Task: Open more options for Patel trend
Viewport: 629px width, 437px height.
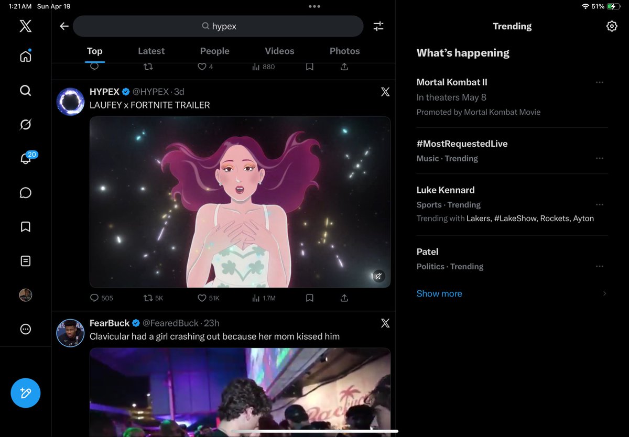Action: click(600, 266)
